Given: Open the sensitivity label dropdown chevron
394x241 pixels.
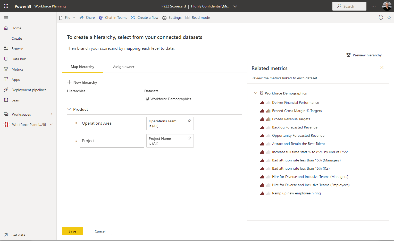Looking at the screenshot, I should pos(235,6).
